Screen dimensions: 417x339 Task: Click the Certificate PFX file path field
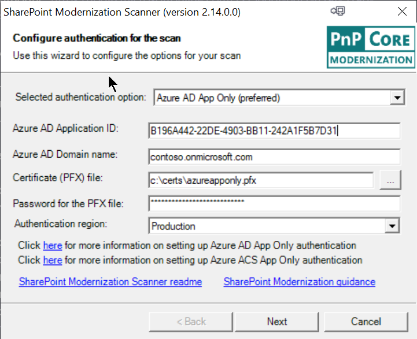point(261,181)
